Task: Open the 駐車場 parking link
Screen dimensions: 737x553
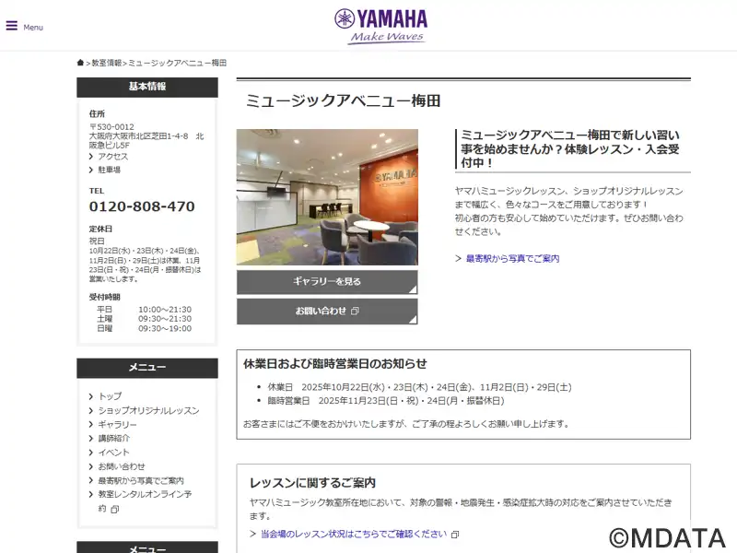Action: tap(109, 170)
